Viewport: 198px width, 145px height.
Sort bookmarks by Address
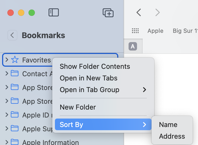pyautogui.click(x=172, y=136)
